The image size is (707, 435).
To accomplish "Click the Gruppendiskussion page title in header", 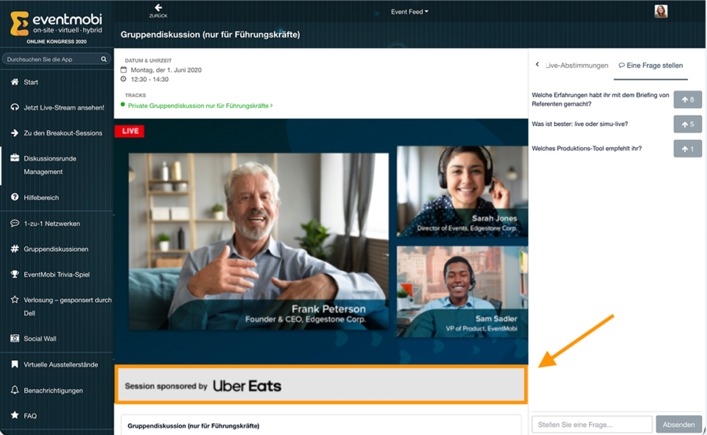I will [210, 35].
